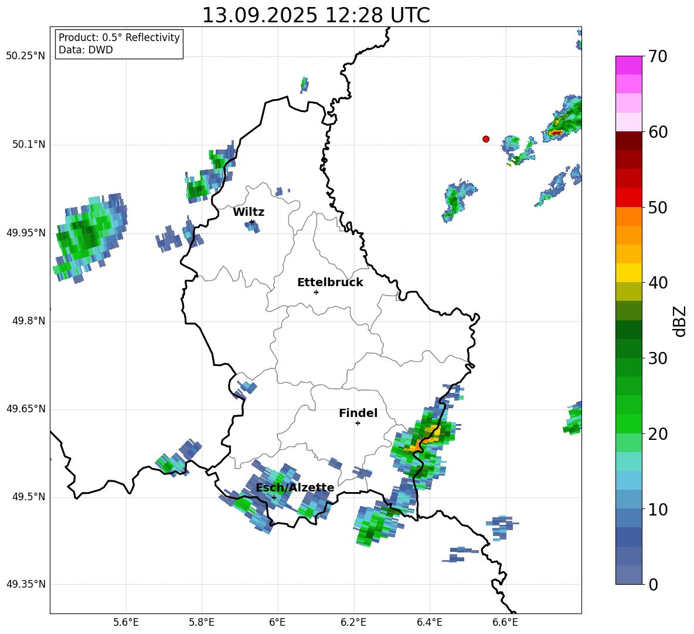Click the Findel station cross marker

pyautogui.click(x=358, y=423)
